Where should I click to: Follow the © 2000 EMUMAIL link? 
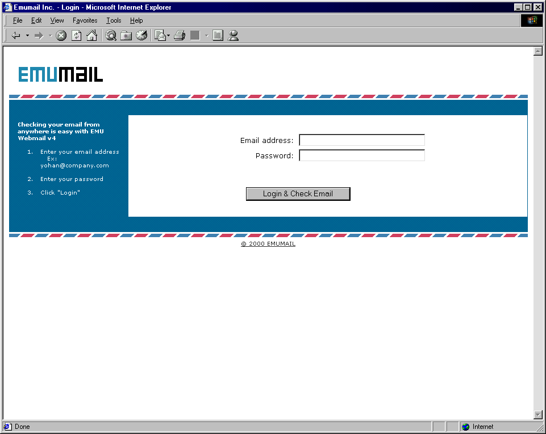pos(268,244)
